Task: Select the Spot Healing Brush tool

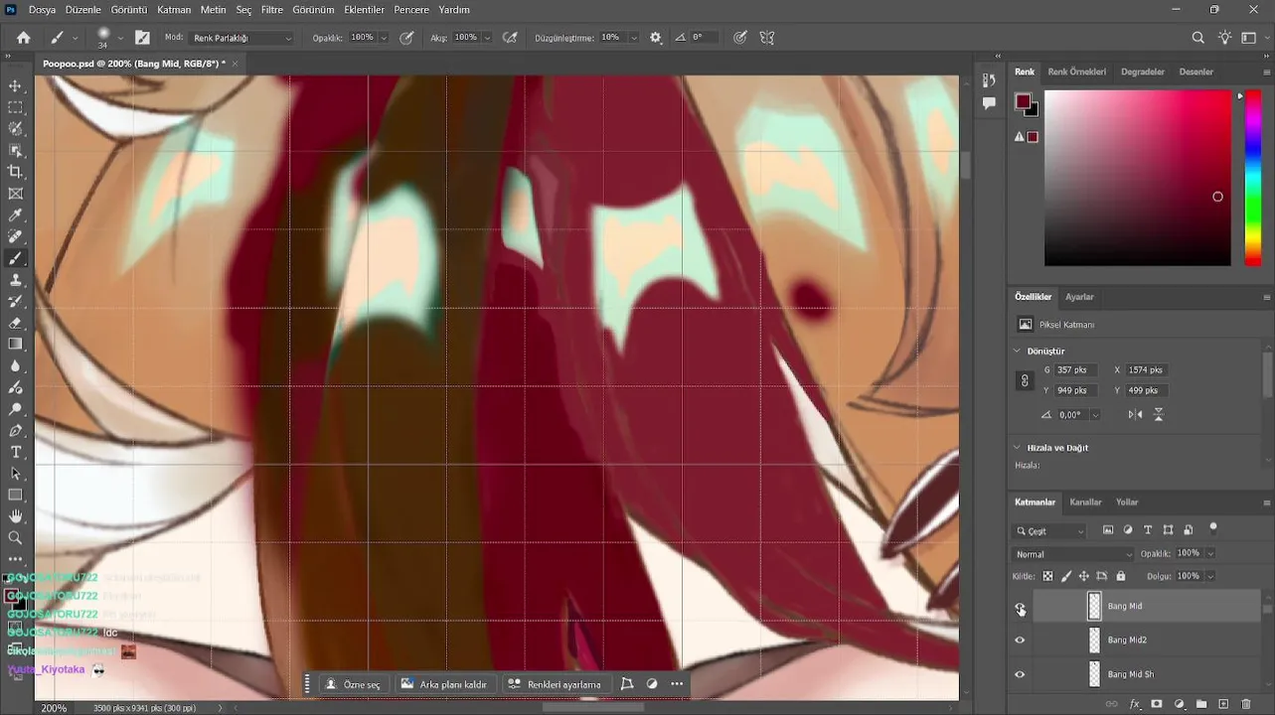Action: pyautogui.click(x=16, y=236)
